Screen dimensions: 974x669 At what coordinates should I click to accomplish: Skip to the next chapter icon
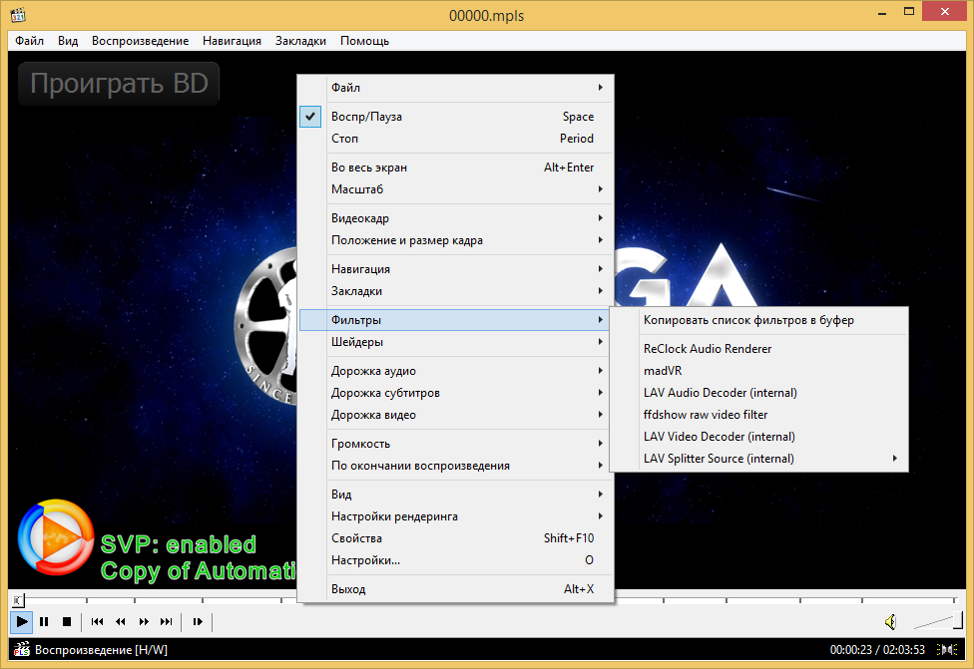click(x=167, y=622)
